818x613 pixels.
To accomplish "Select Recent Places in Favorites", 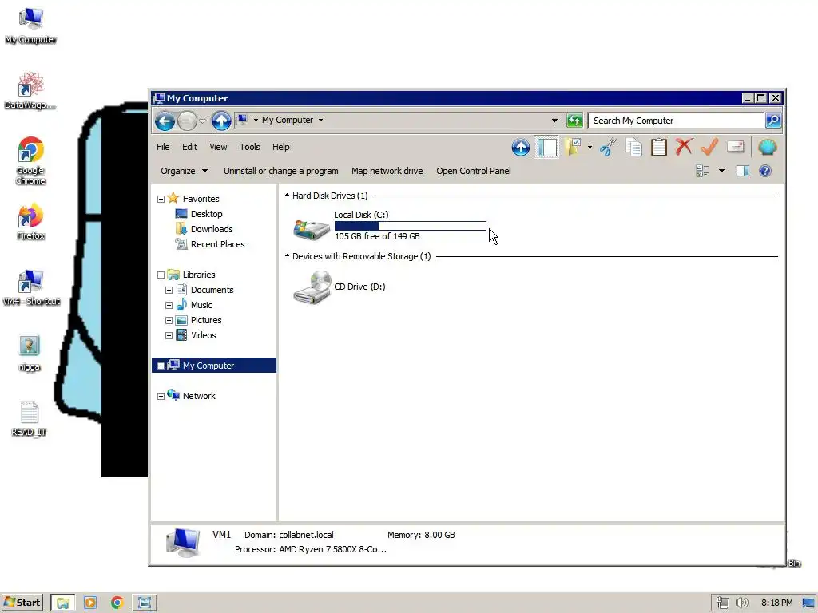I will coord(217,244).
